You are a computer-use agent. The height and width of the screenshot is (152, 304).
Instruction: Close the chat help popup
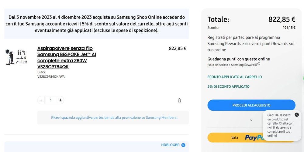tap(297, 115)
